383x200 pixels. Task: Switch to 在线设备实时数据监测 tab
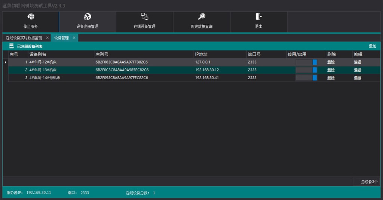pos(24,38)
